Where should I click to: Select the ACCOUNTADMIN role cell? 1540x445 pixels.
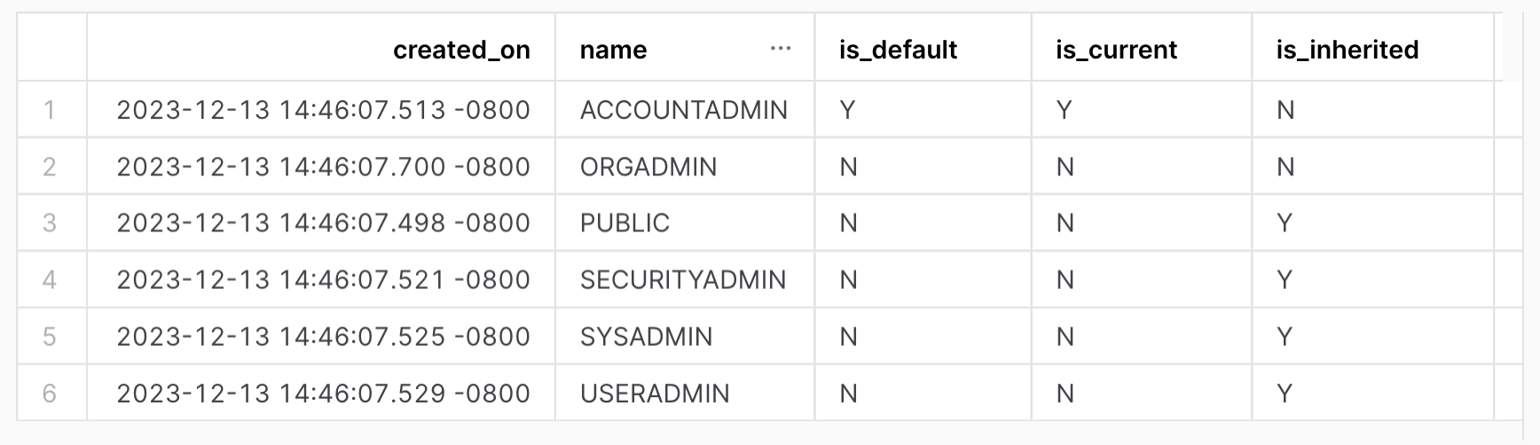click(x=683, y=110)
